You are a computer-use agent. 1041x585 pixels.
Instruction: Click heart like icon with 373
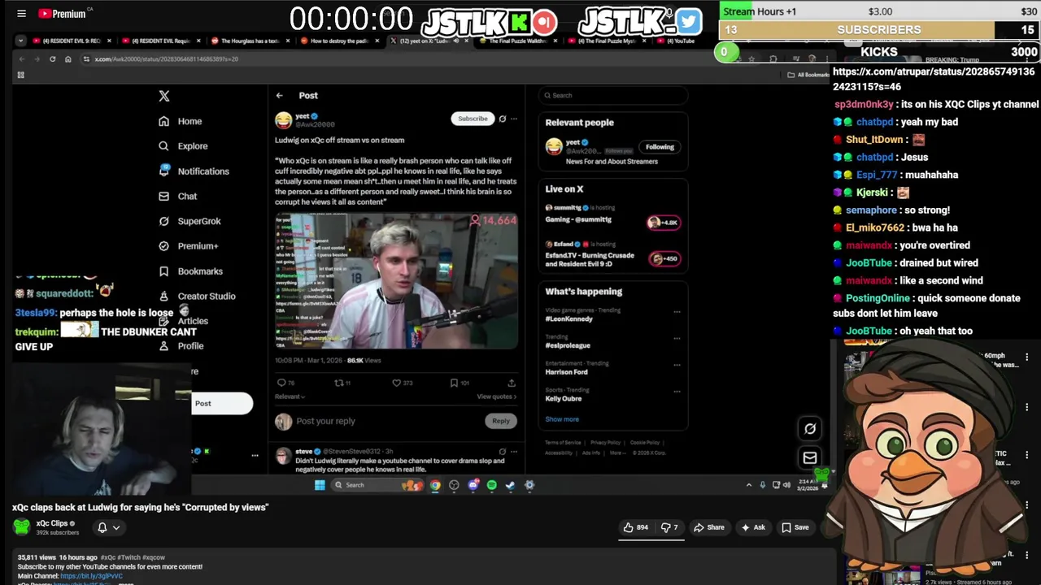point(402,383)
